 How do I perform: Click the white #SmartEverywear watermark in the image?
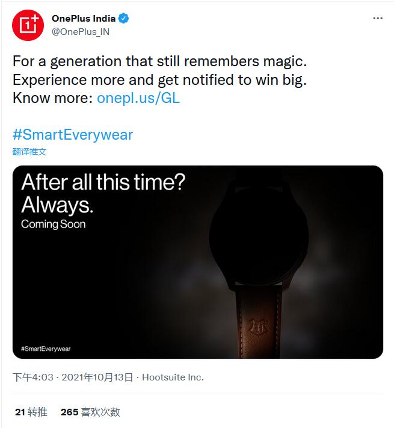point(46,349)
